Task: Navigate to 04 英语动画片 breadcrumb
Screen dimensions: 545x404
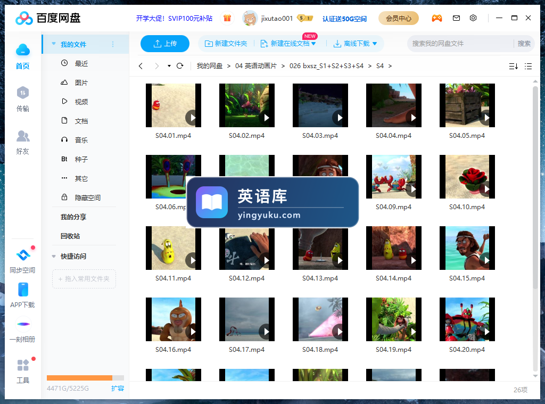Action: point(256,66)
